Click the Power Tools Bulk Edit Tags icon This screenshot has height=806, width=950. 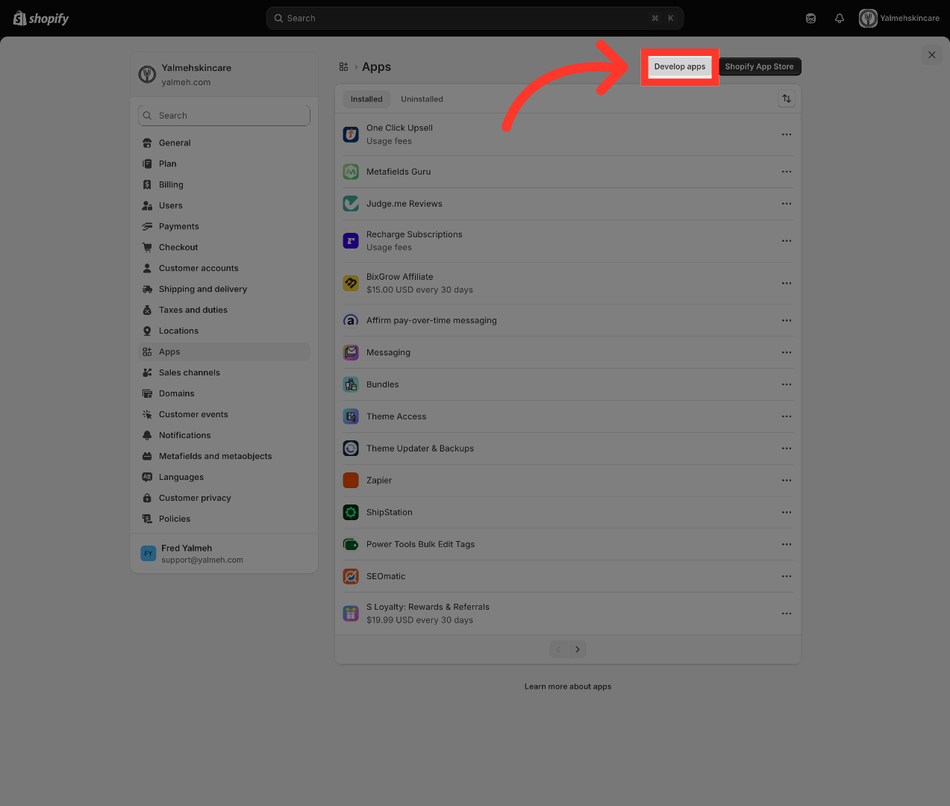coord(351,545)
